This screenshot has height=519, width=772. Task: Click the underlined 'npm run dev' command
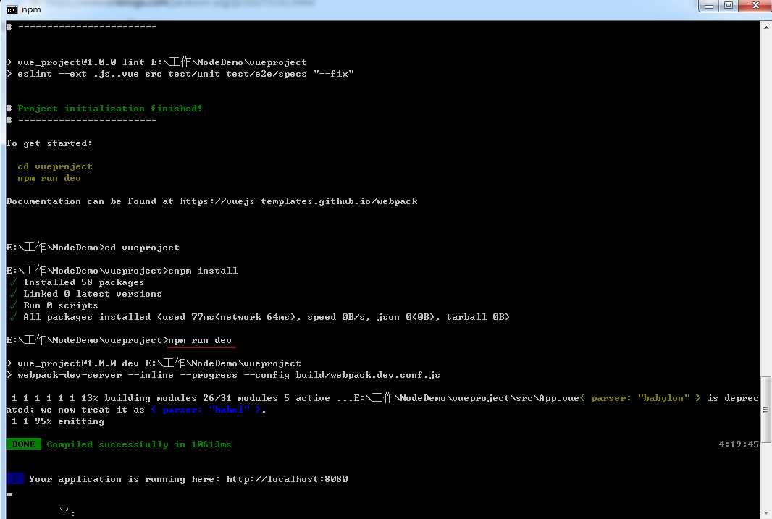[x=200, y=340]
